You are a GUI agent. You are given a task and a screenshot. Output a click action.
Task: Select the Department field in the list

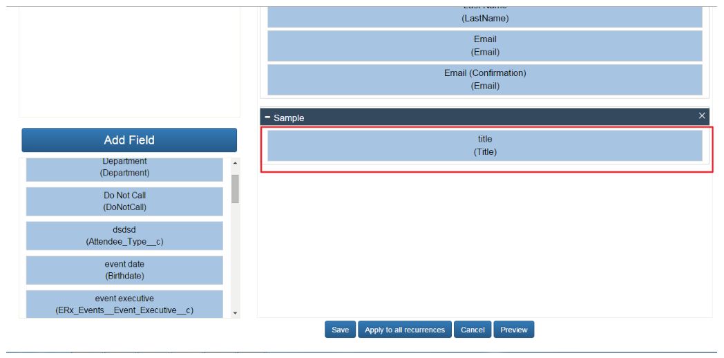pyautogui.click(x=124, y=169)
